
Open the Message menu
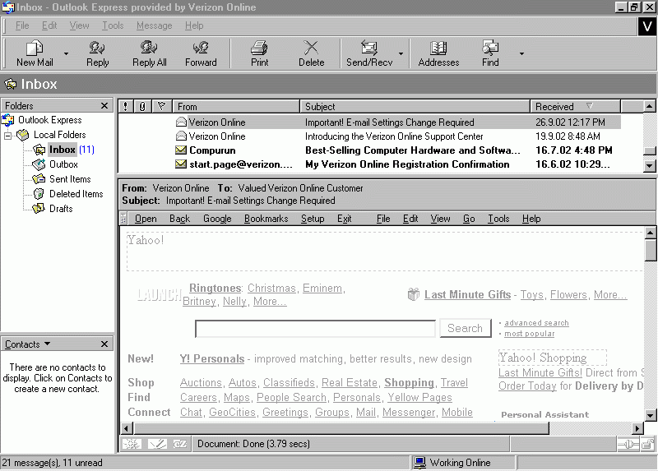click(x=155, y=25)
